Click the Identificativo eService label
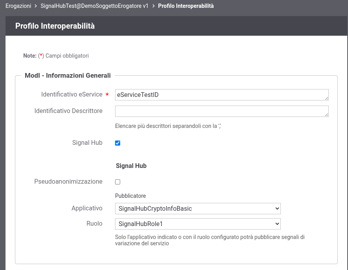348x270 pixels. pyautogui.click(x=71, y=95)
